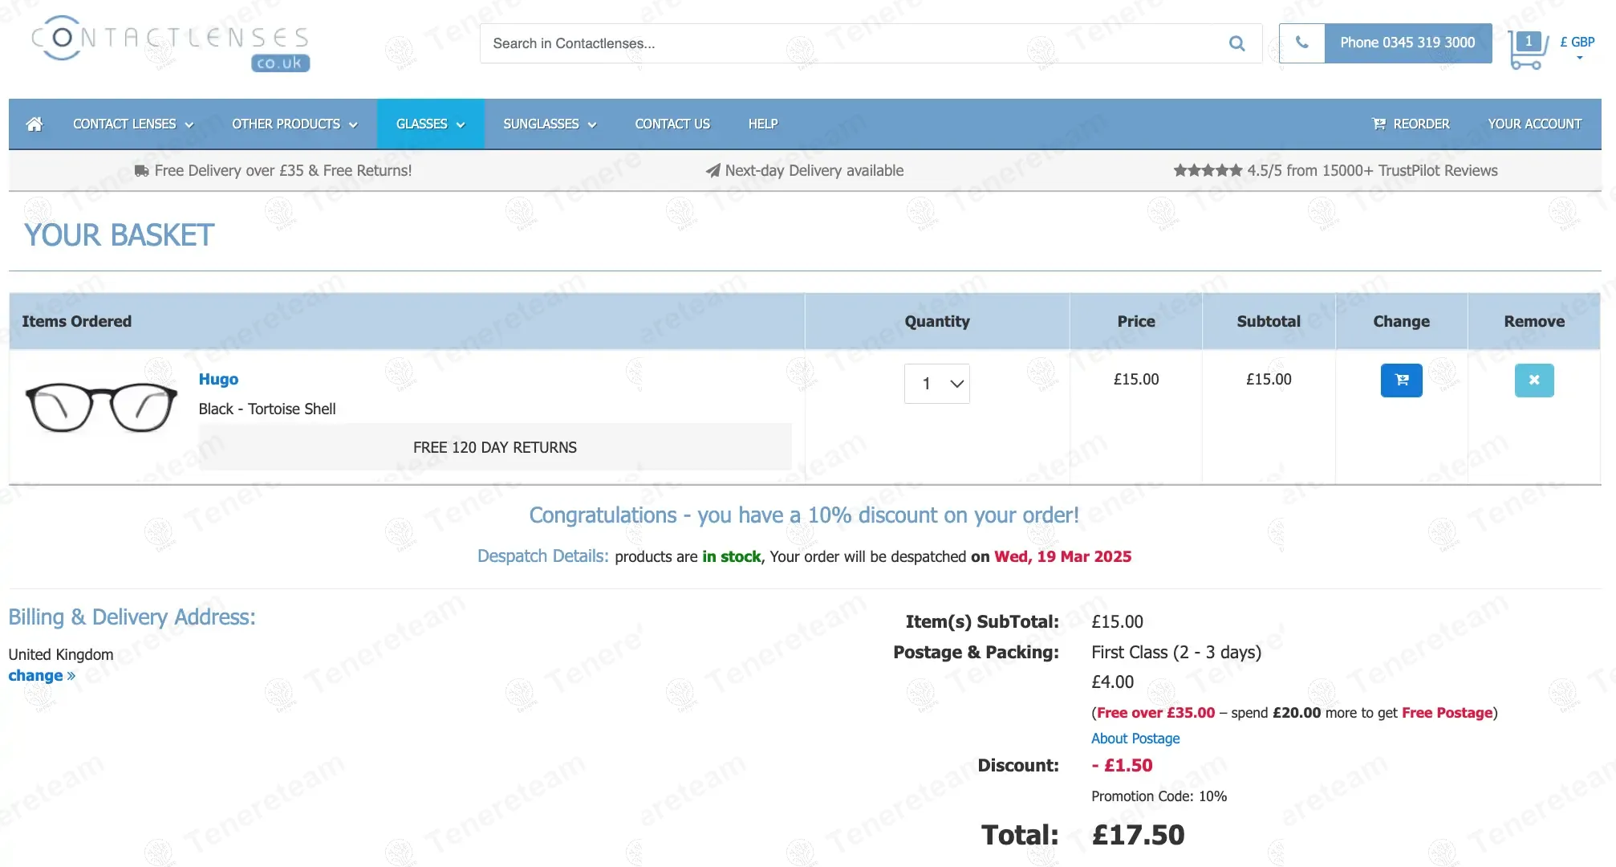Click the phone handset icon

[1301, 43]
